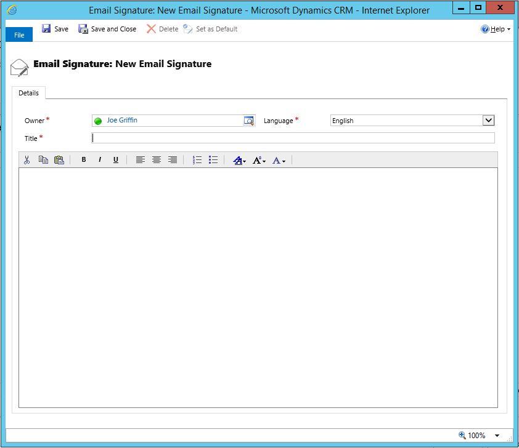Click Set as Default
519x448 pixels.
[x=210, y=29]
